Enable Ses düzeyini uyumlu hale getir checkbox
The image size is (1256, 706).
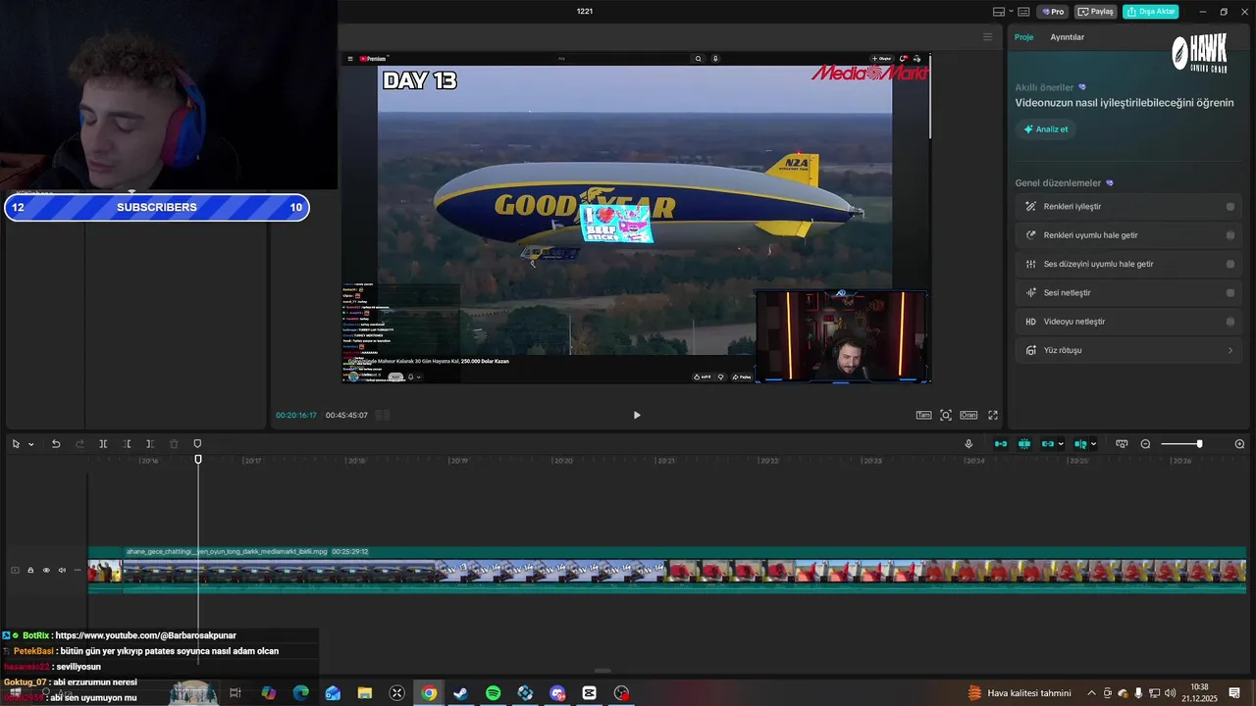tap(1230, 264)
